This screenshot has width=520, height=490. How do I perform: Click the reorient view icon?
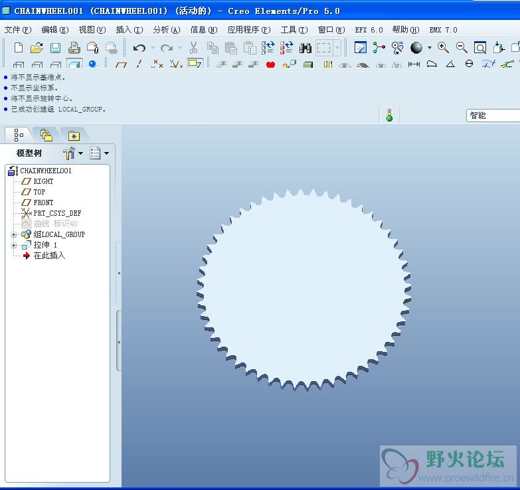click(499, 48)
